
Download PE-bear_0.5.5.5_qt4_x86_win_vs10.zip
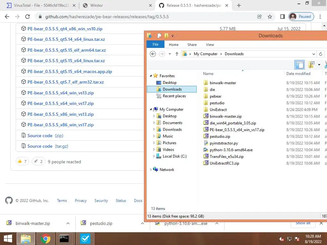coord(65,29)
